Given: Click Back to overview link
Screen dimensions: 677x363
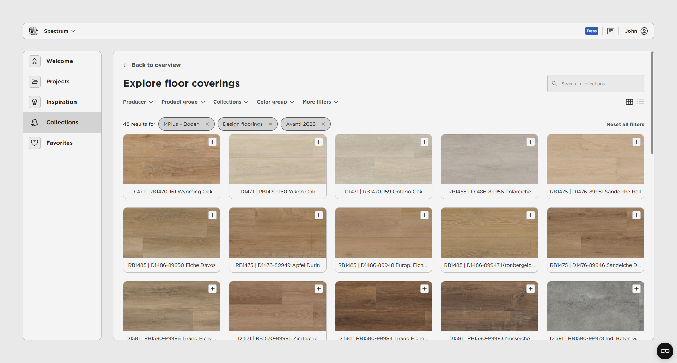Looking at the screenshot, I should (152, 65).
